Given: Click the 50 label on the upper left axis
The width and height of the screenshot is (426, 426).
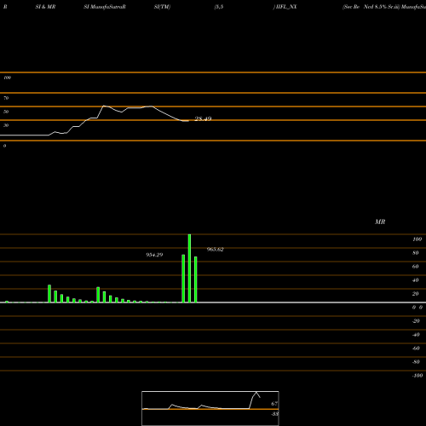Looking at the screenshot, I should tap(6, 112).
